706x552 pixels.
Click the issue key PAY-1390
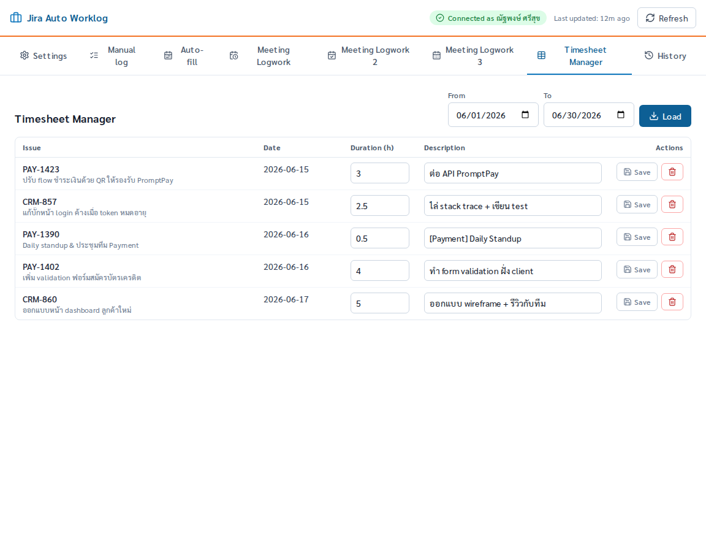41,234
